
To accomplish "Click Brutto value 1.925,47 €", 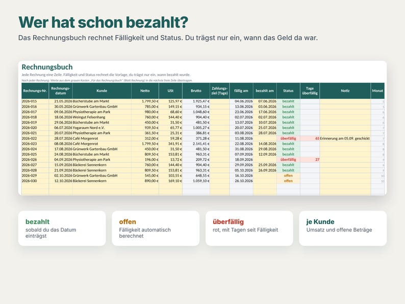I will coord(196,101).
